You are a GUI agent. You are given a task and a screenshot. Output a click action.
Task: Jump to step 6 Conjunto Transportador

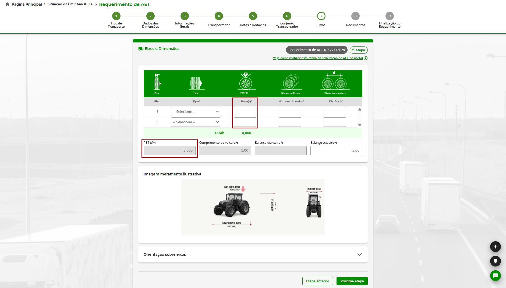pyautogui.click(x=287, y=16)
